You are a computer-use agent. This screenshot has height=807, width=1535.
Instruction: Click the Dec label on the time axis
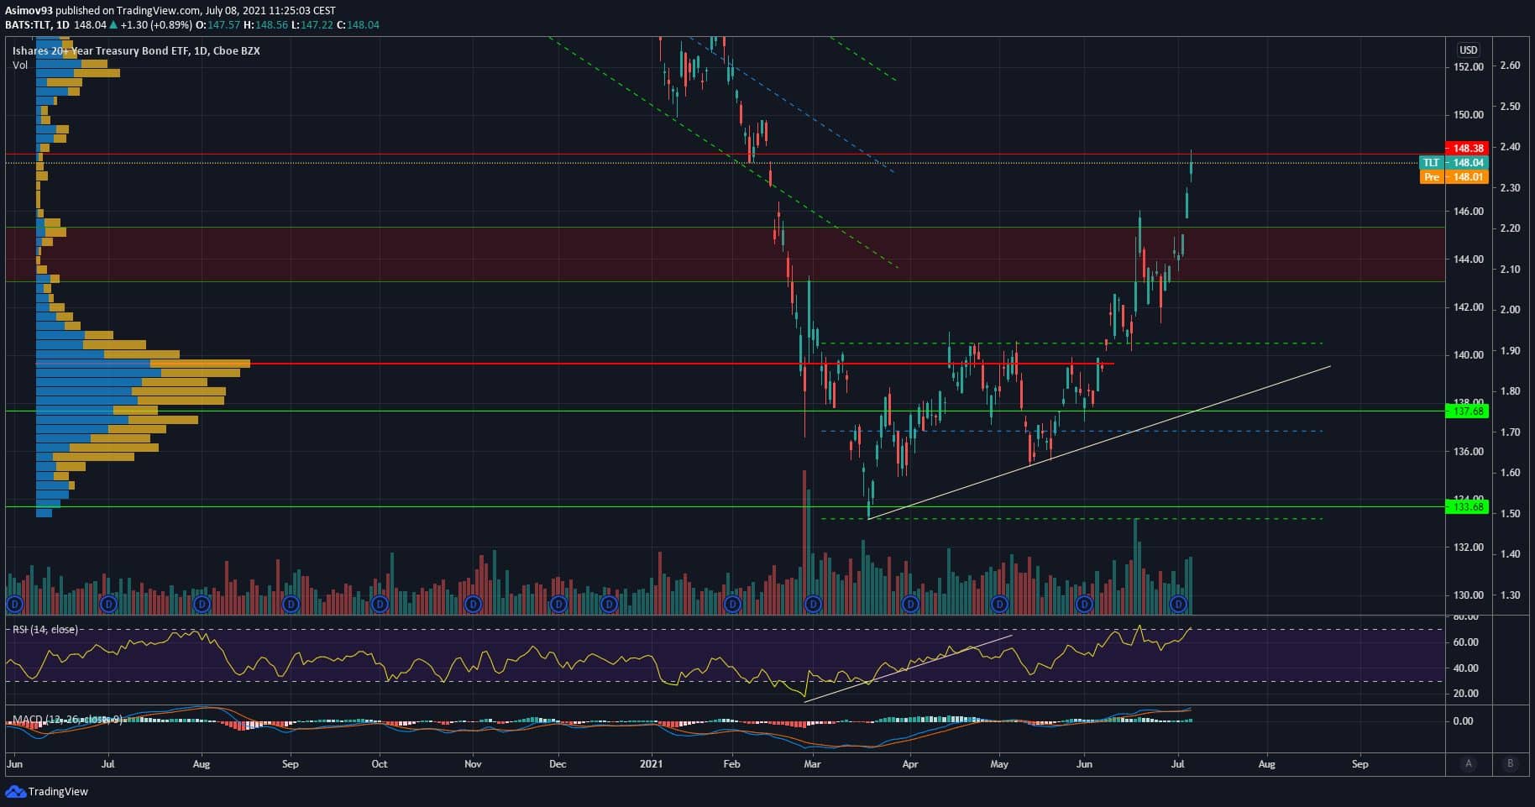pos(558,764)
